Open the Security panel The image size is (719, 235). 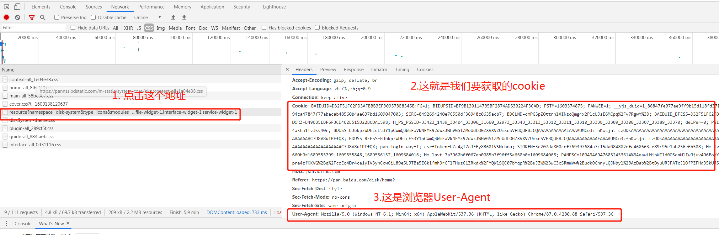coord(242,7)
